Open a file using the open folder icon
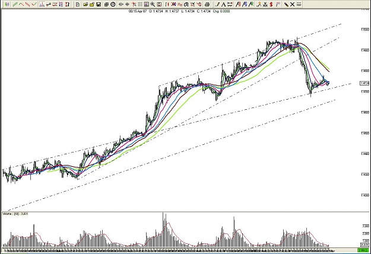This screenshot has width=371, height=254. point(85,4)
